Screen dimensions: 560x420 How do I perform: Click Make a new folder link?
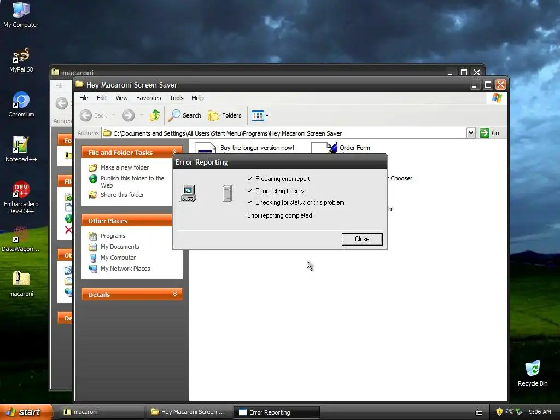click(x=125, y=167)
